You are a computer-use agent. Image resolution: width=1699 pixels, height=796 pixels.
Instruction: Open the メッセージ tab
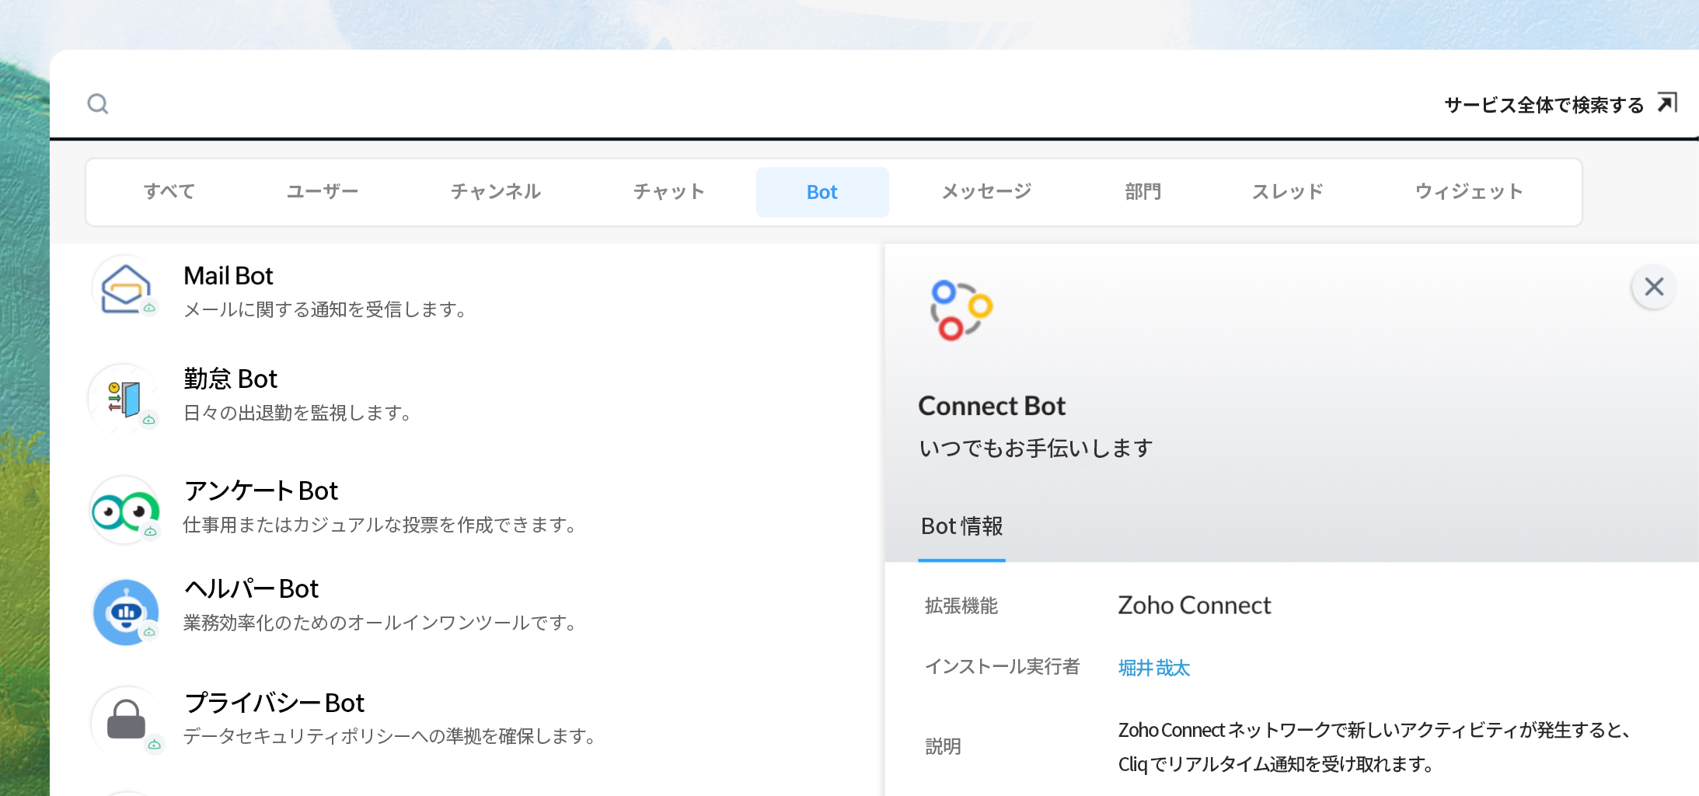coord(984,191)
